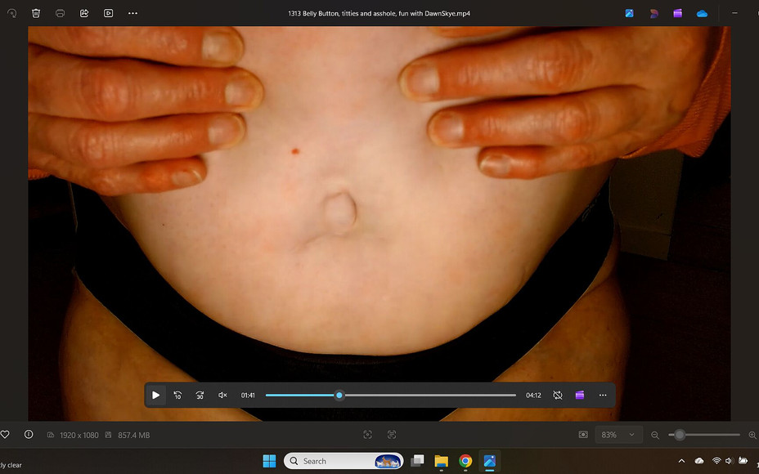Open more options in the playback bar

(603, 396)
